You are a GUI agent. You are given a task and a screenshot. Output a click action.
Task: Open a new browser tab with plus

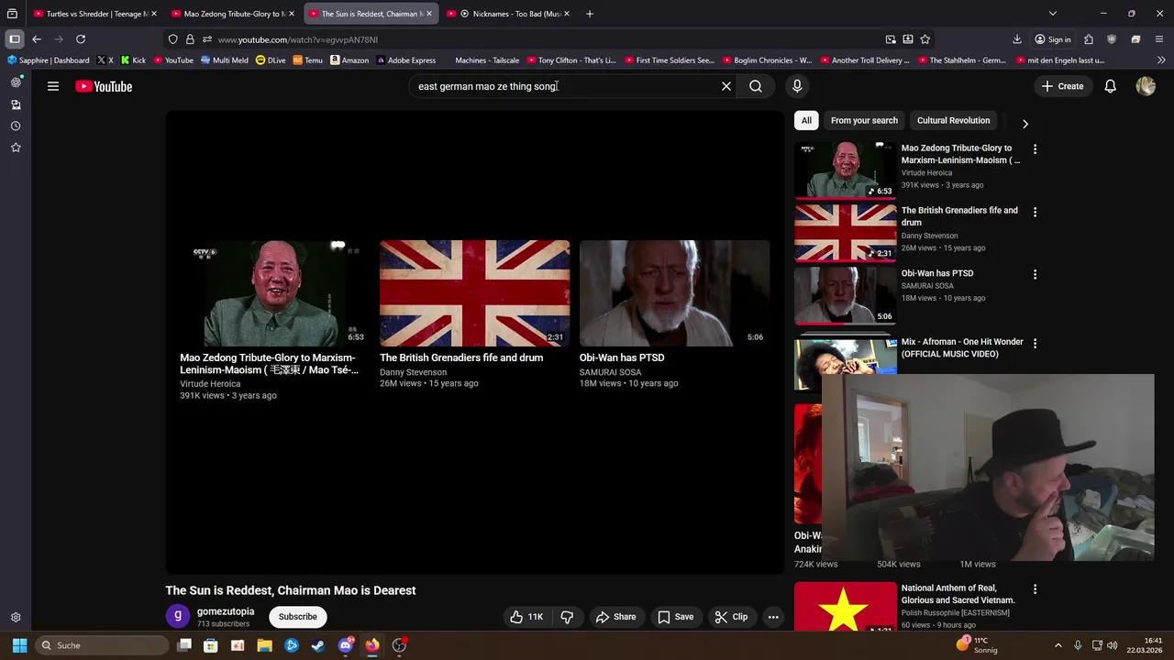(x=590, y=14)
